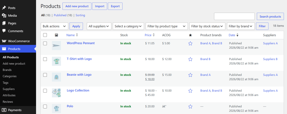Click the image column header icon
Viewport: 287px width, 114px height.
(x=56, y=35)
